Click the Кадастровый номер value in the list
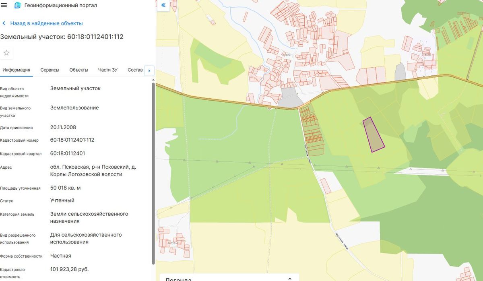The width and height of the screenshot is (483, 281). tap(72, 140)
